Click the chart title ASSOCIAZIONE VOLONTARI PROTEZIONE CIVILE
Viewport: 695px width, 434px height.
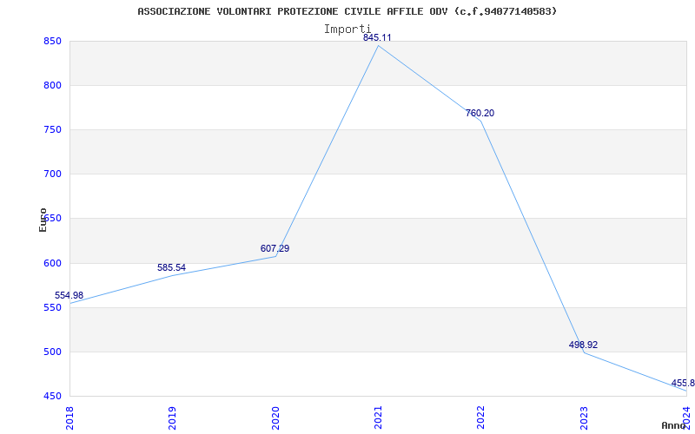coord(347,11)
